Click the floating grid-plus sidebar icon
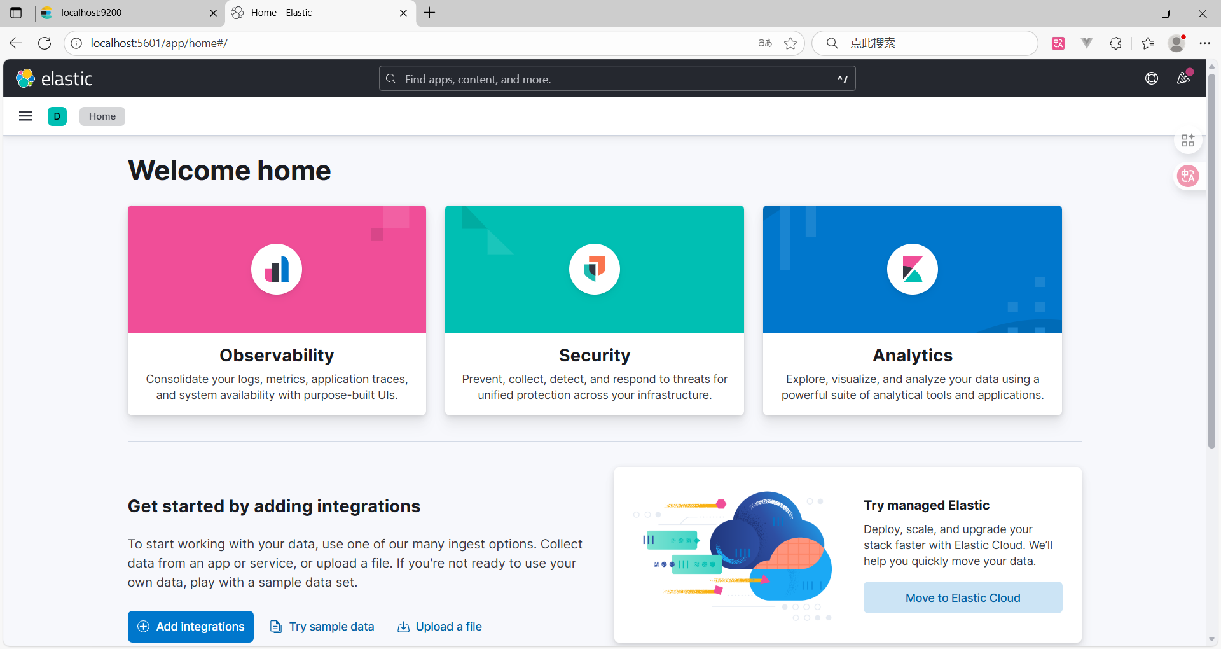 click(1188, 141)
